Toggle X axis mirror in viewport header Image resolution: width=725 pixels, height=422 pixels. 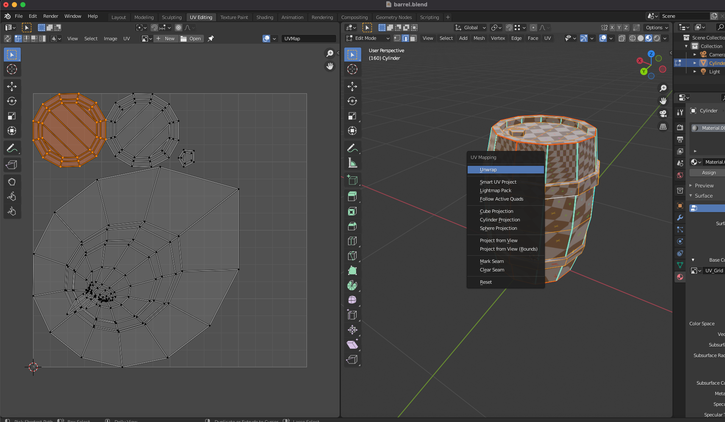click(x=612, y=28)
